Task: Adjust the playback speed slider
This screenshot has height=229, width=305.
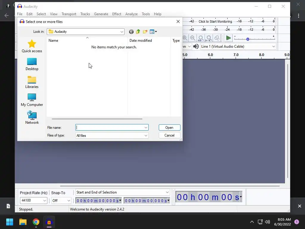Action: pyautogui.click(x=248, y=39)
